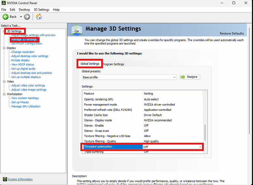Select the Stereo - Display mode row
Image resolution: width=253 pixels, height=185 pixels.
coord(142,120)
